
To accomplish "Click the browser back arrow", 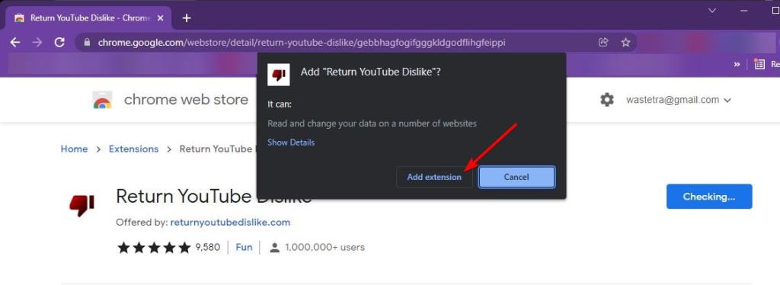I will pyautogui.click(x=15, y=43).
